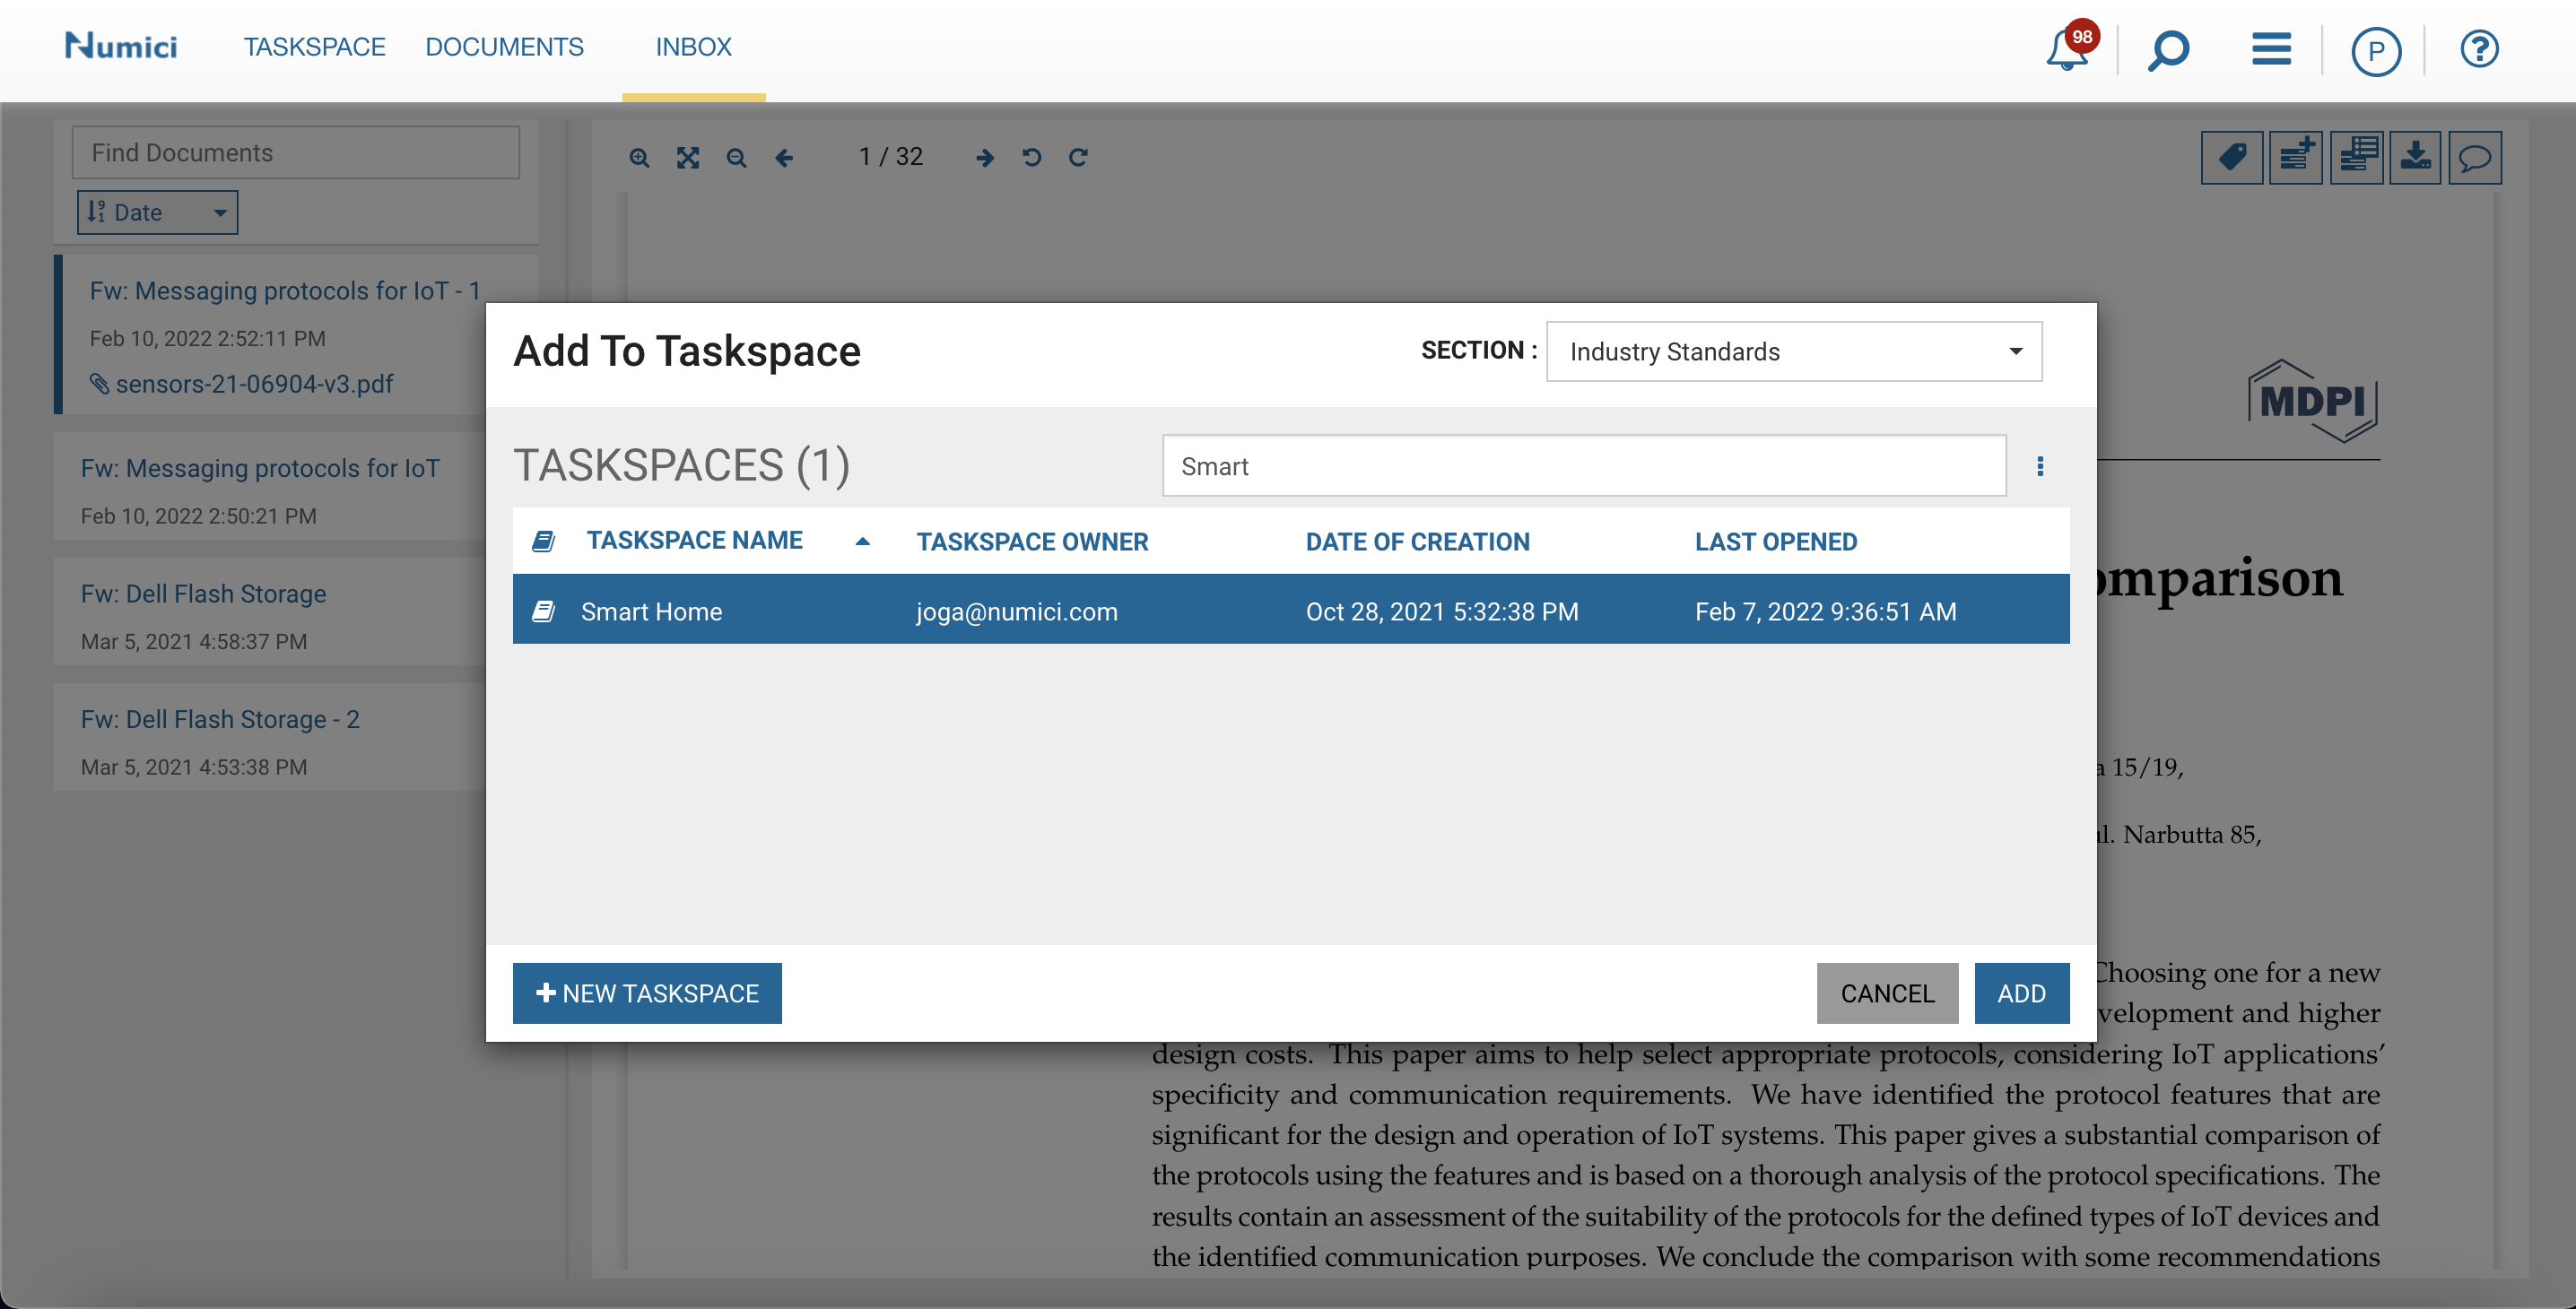Open the help question mark icon
Viewport: 2576px width, 1309px height.
tap(2479, 49)
